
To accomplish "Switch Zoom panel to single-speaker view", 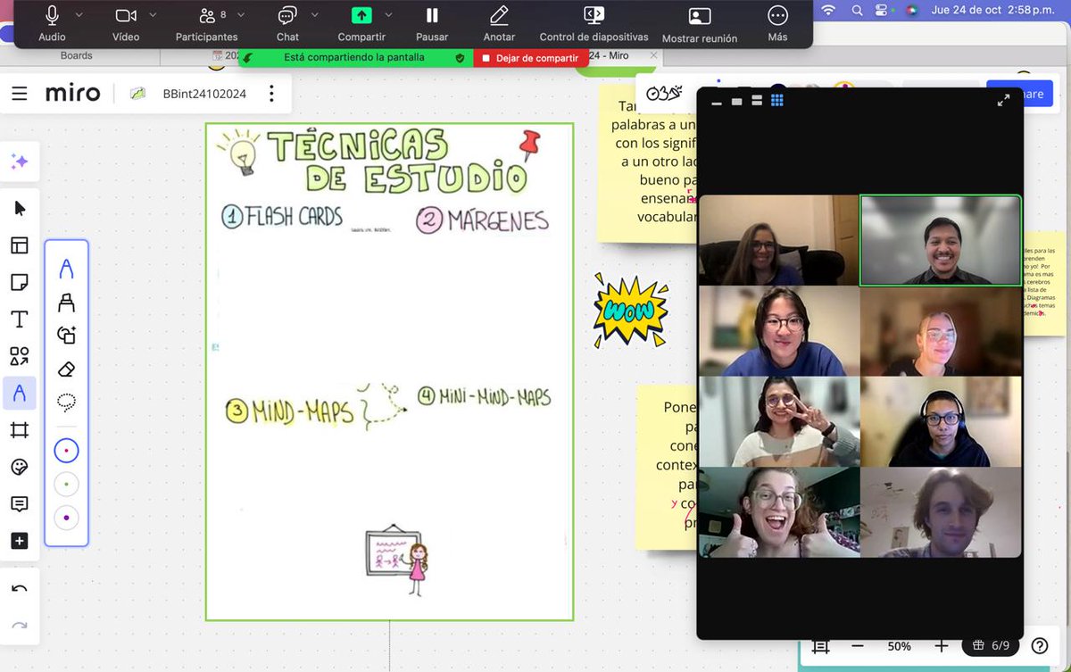I will 736,102.
